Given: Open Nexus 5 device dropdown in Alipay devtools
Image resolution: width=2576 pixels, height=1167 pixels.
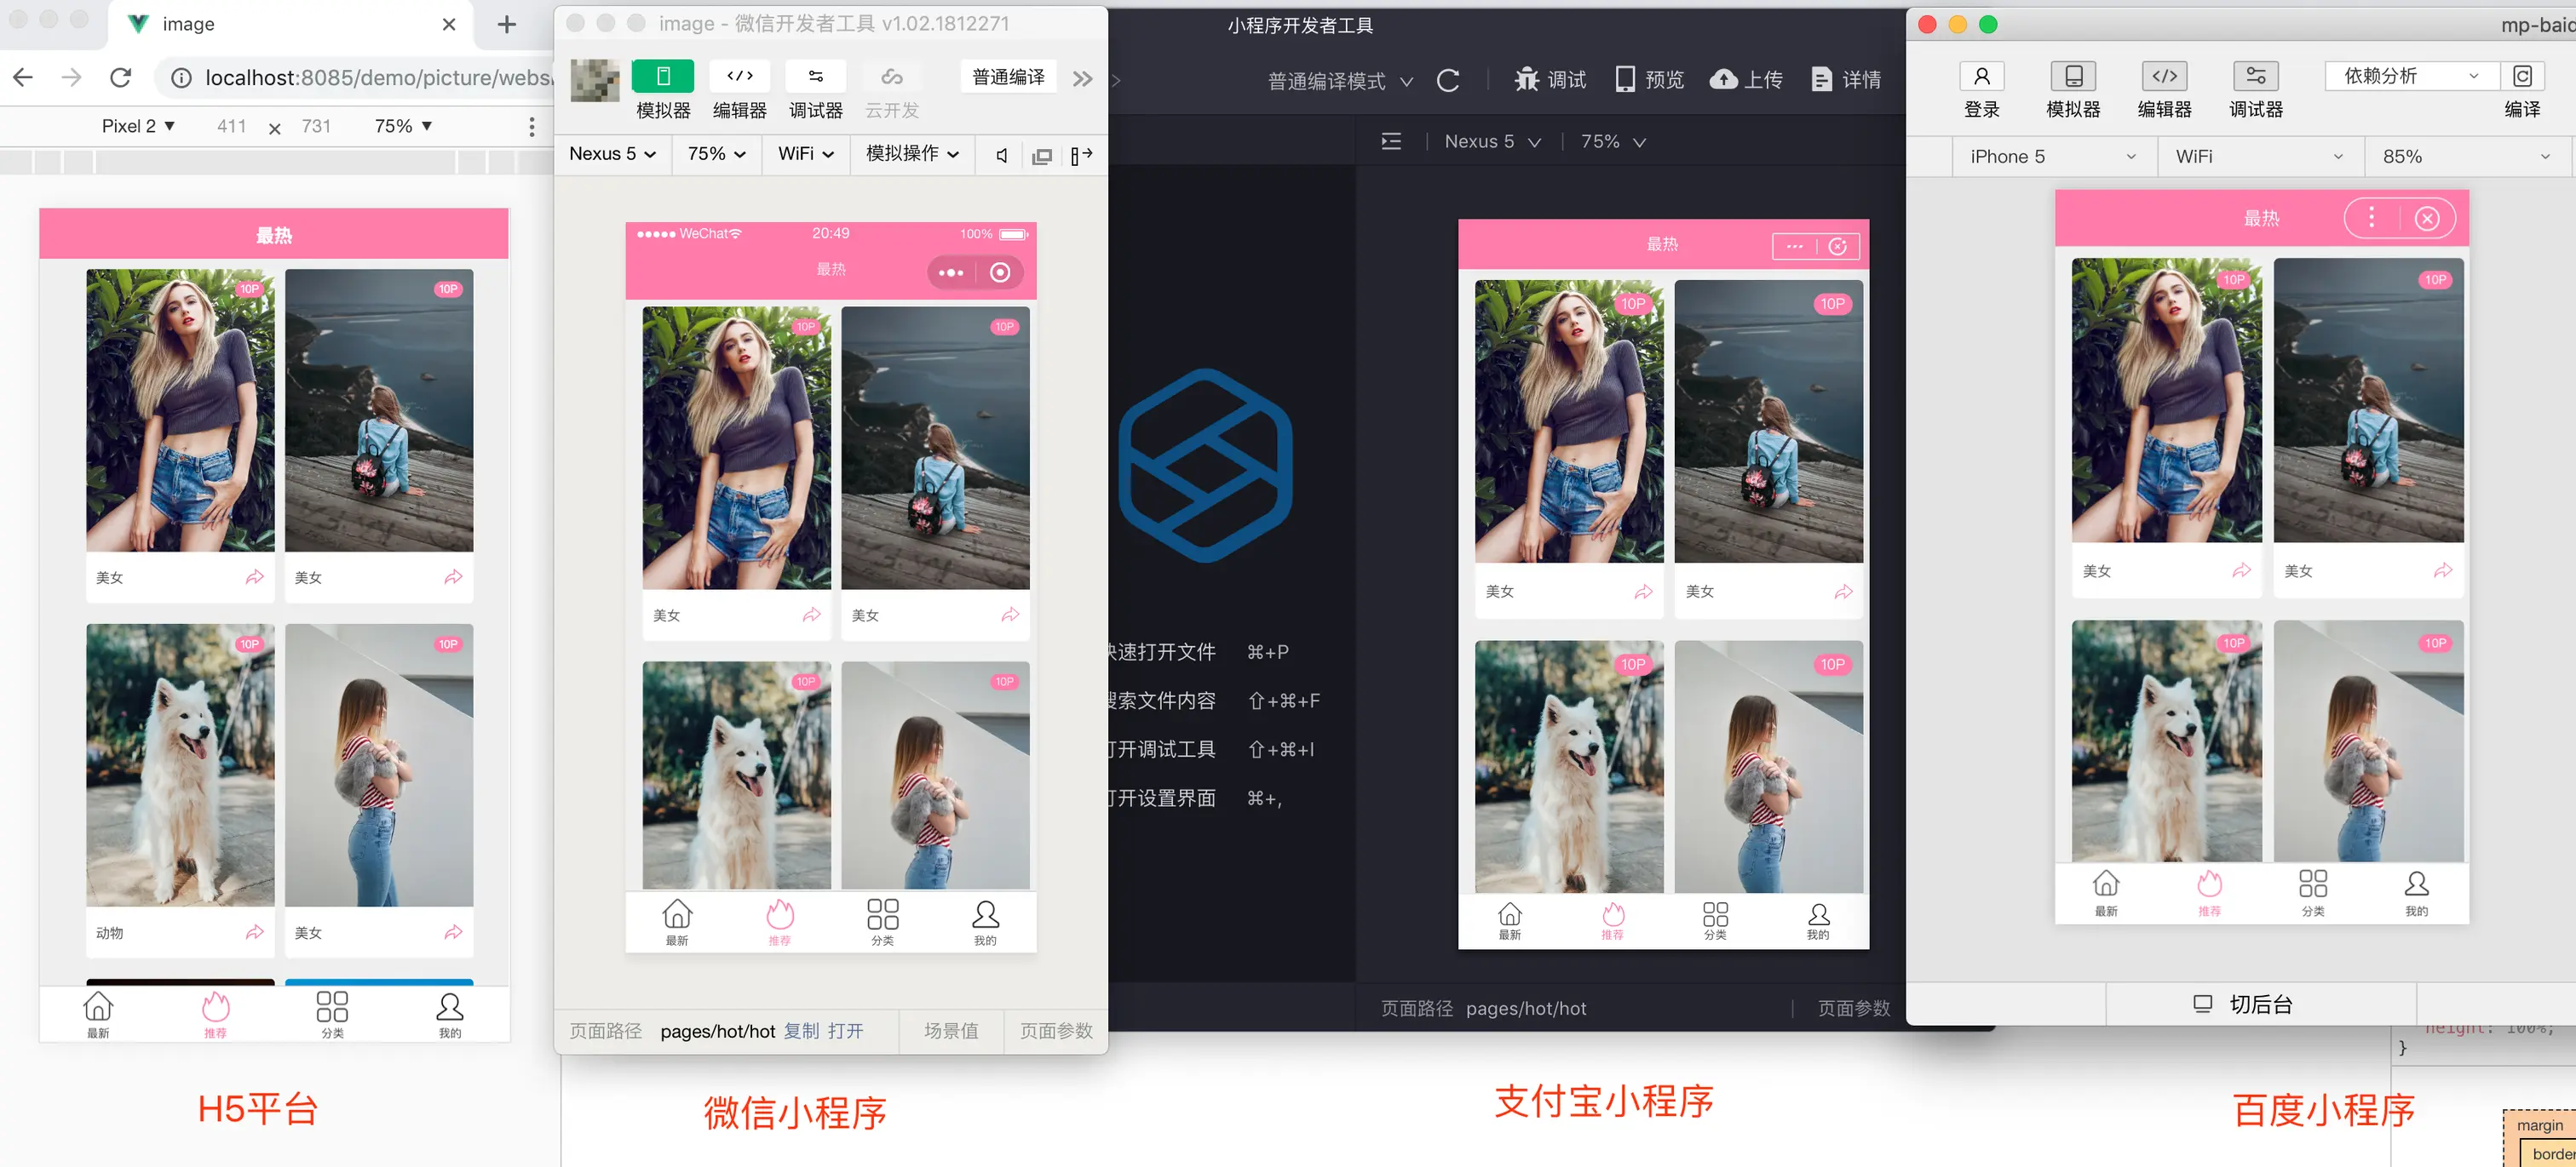Looking at the screenshot, I should [1492, 142].
